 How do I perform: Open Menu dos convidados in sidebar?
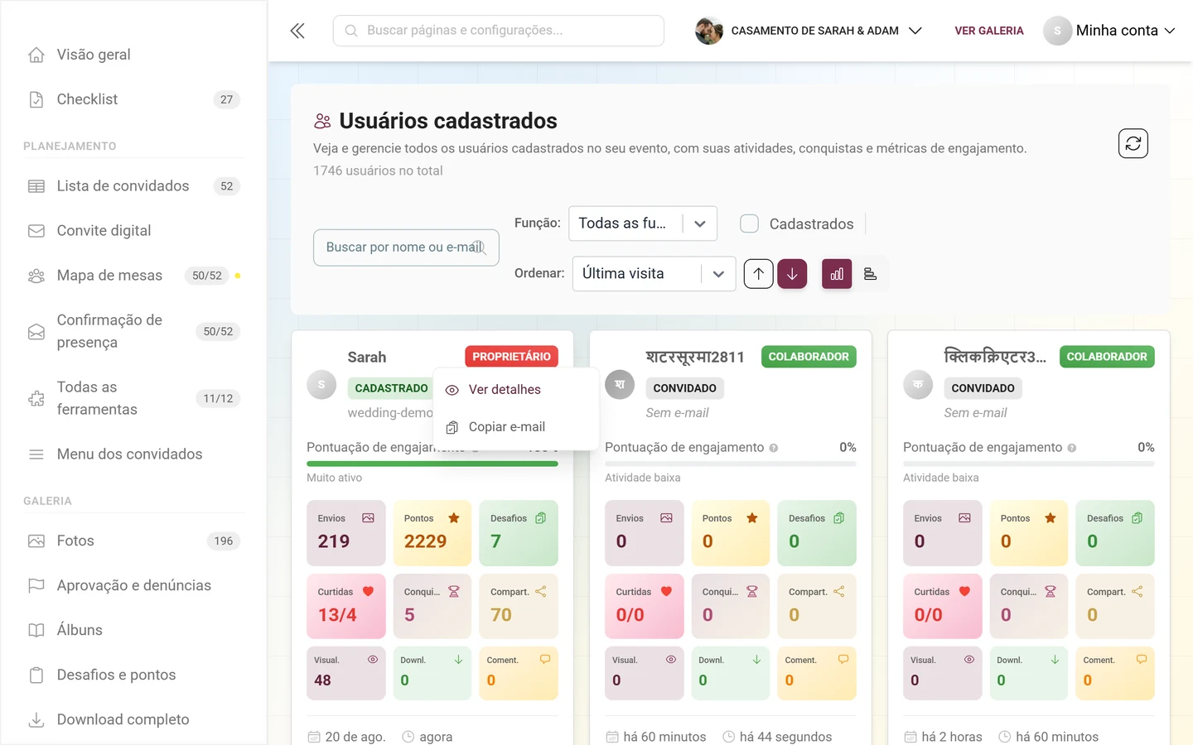(x=133, y=454)
